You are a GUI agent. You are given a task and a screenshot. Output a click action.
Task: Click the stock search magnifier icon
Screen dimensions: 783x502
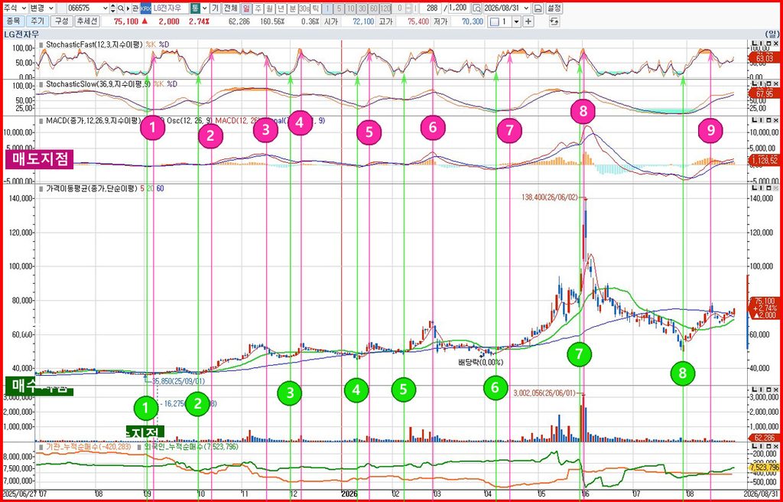(x=120, y=8)
